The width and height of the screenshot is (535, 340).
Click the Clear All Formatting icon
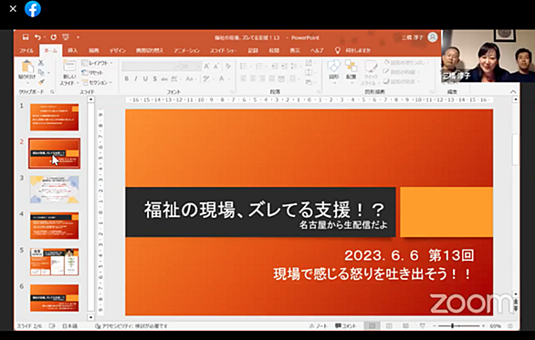(x=228, y=67)
